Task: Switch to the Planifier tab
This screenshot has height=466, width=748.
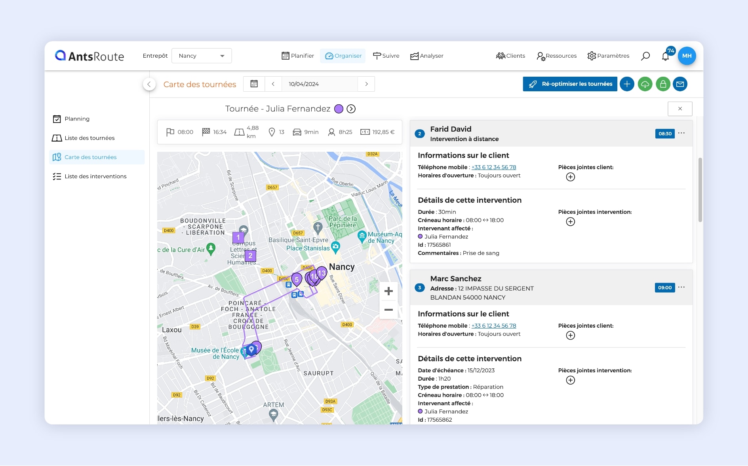Action: pos(298,56)
